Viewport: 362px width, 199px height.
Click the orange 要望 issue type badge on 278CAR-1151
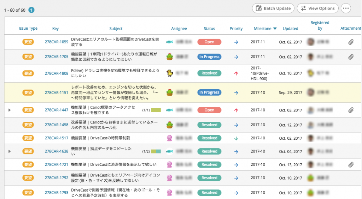[x=28, y=92]
